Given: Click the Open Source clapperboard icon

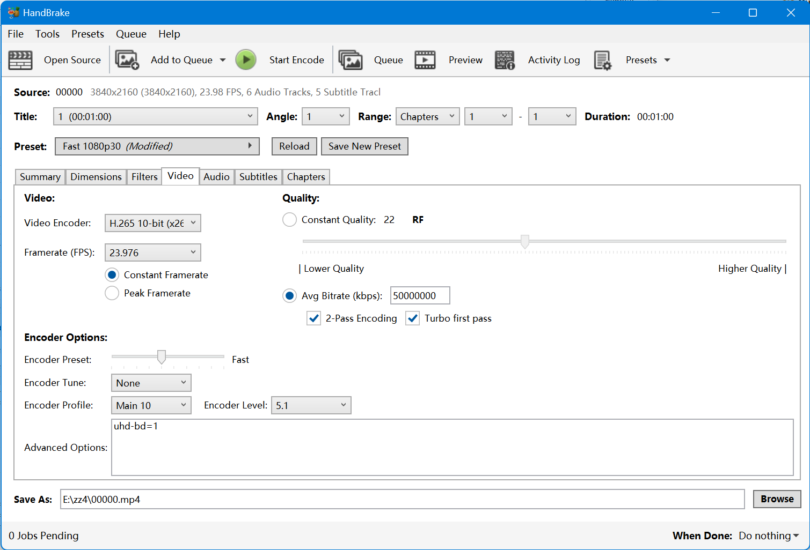Looking at the screenshot, I should click(x=20, y=60).
